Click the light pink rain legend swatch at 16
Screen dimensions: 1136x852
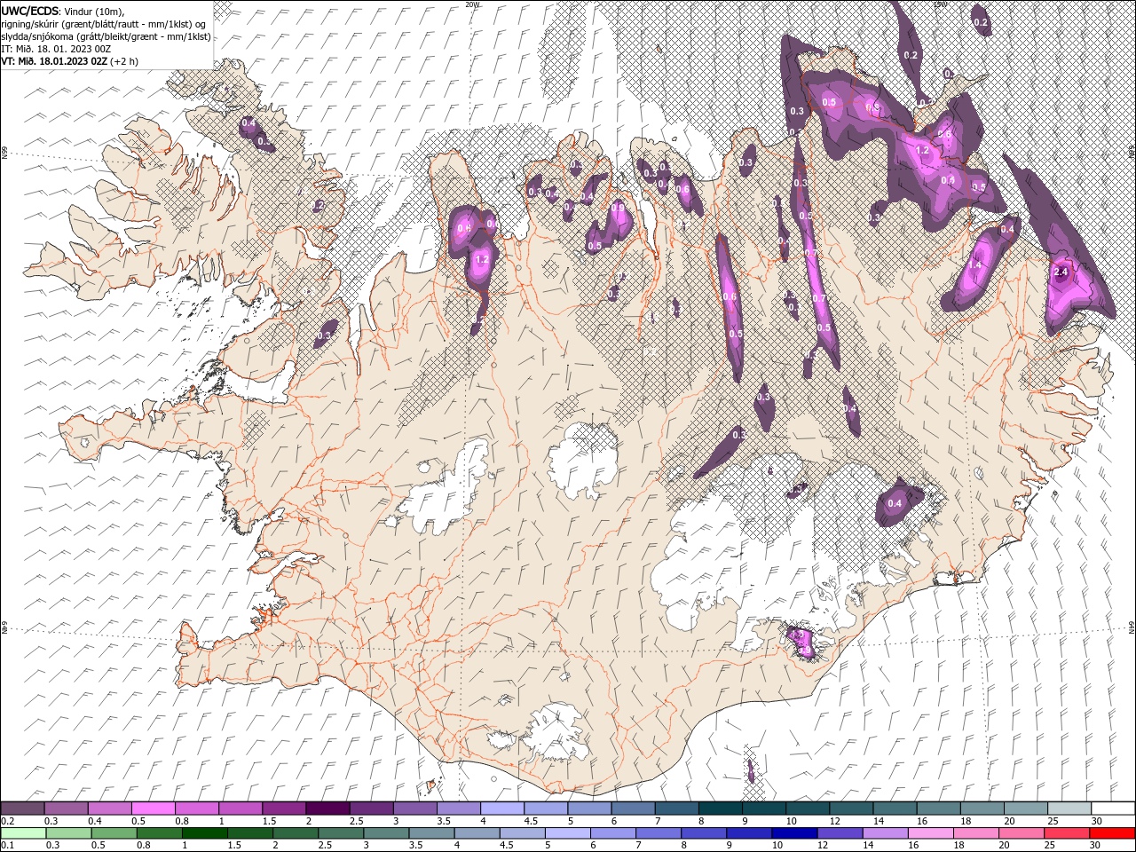tap(929, 833)
